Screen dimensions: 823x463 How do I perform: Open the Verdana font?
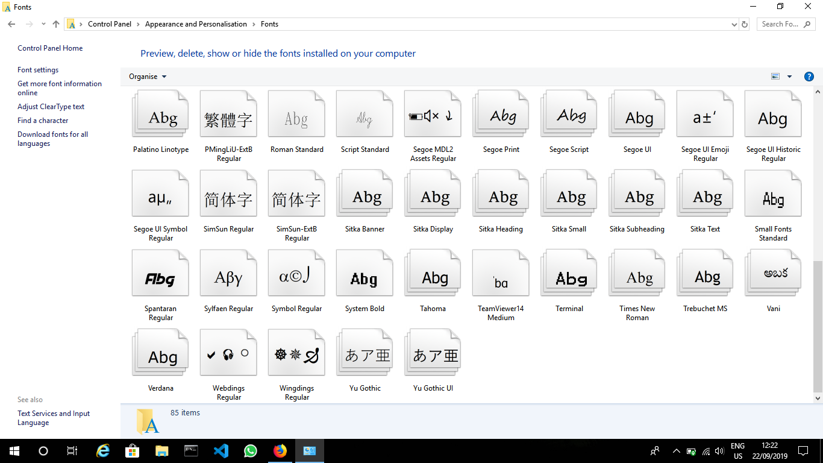pyautogui.click(x=160, y=353)
